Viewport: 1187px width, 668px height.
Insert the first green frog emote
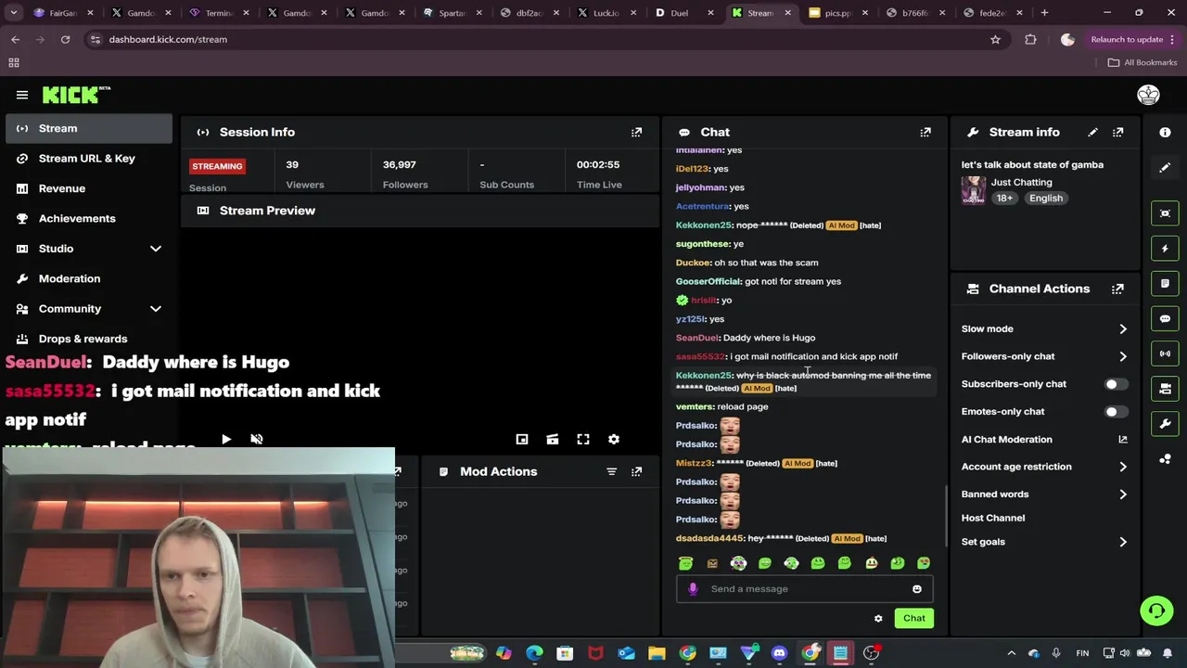tap(685, 563)
